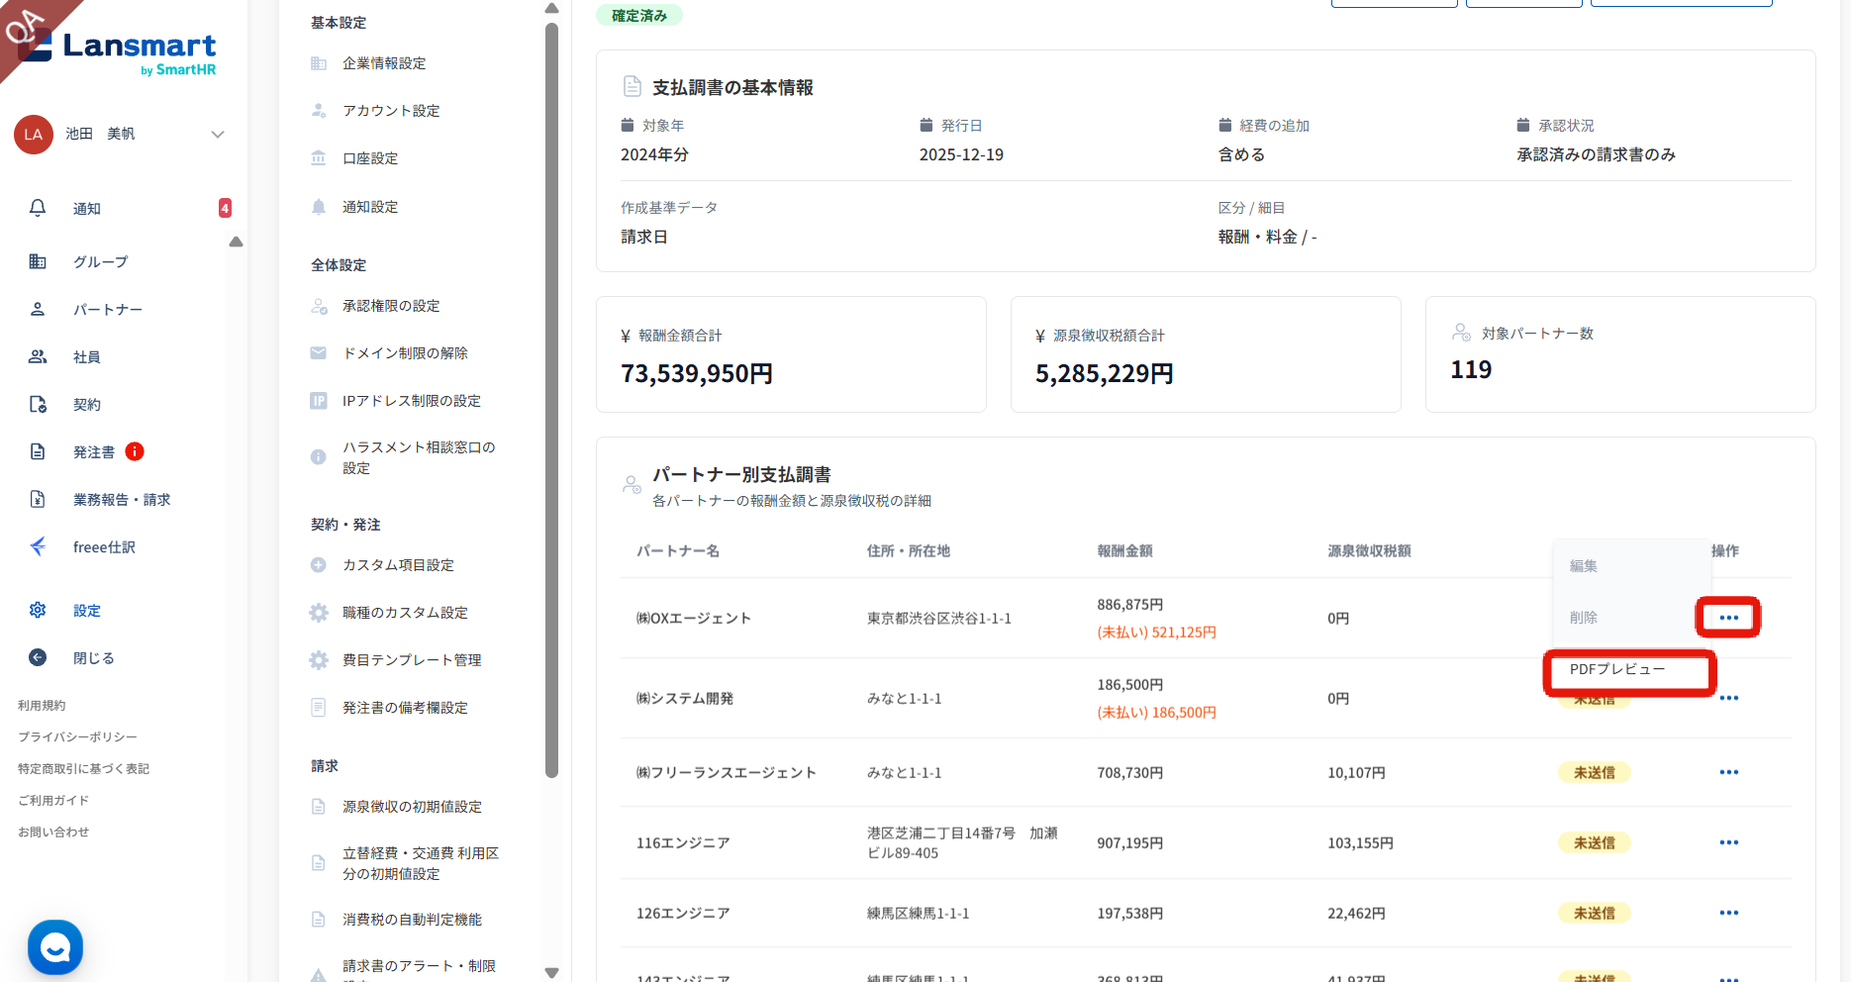This screenshot has width=1851, height=982.
Task: Open 費目テンプレート管理 gear icon
Action: [319, 660]
